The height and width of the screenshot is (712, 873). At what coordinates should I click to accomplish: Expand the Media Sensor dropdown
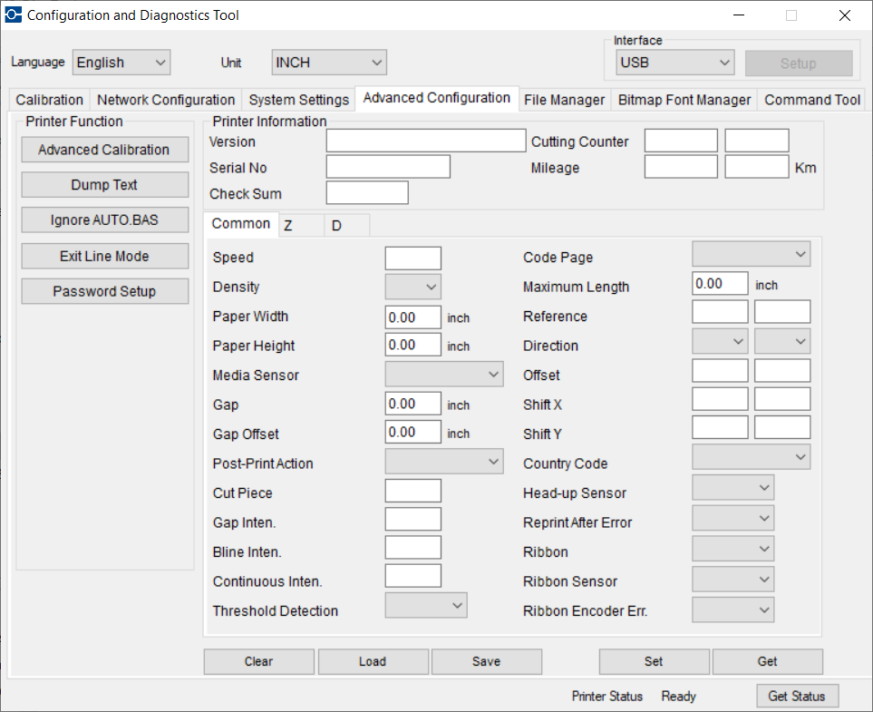click(x=444, y=375)
